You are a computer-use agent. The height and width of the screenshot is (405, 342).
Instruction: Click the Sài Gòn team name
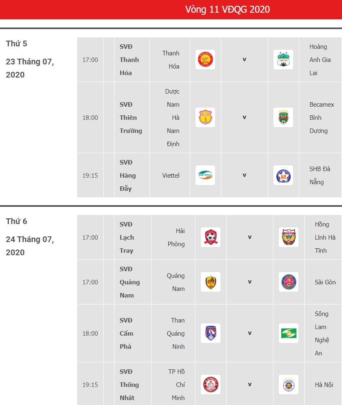325,282
